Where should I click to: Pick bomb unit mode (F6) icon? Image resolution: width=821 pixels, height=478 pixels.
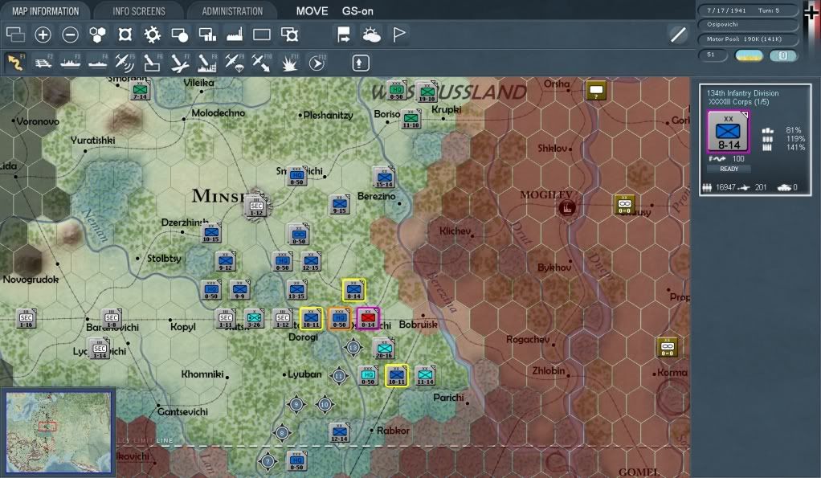click(x=152, y=63)
